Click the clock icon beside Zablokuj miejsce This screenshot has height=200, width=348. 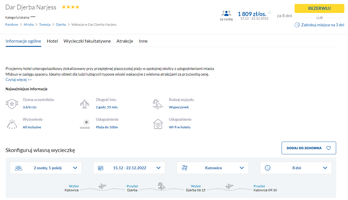297,25
